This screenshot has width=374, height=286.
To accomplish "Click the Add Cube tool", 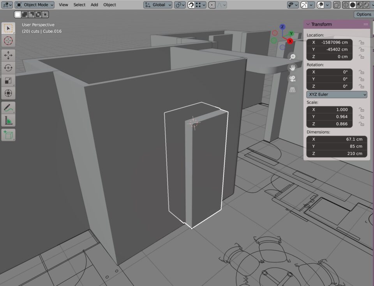I will [8, 135].
